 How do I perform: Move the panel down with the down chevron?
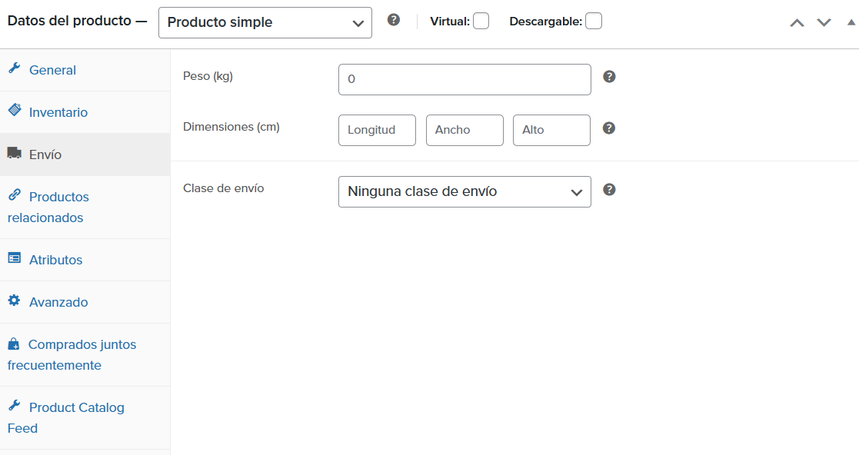824,22
